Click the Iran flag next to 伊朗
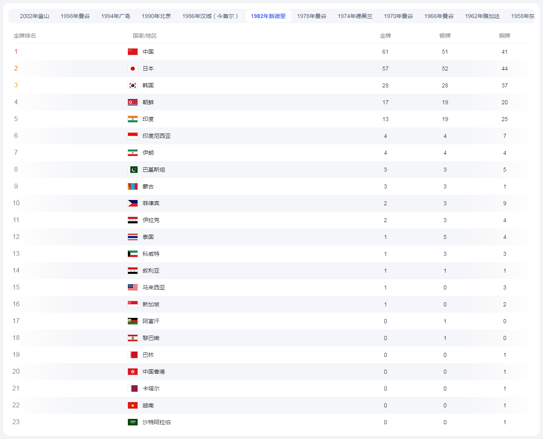Viewport: 543px width, 439px height. [133, 153]
